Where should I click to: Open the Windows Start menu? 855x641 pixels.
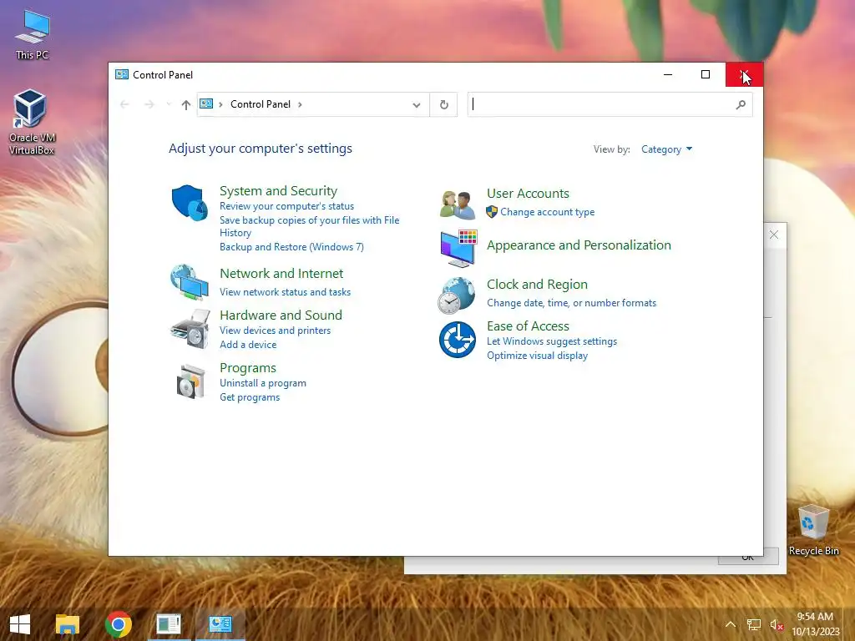tap(20, 624)
